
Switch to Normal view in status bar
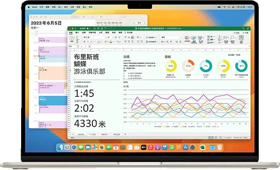(x=211, y=138)
